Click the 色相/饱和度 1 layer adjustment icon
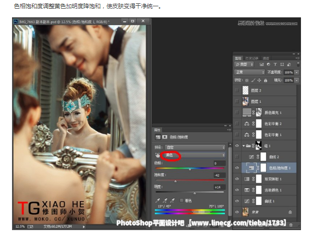Screen dimensions: 313x232 tap(251, 168)
